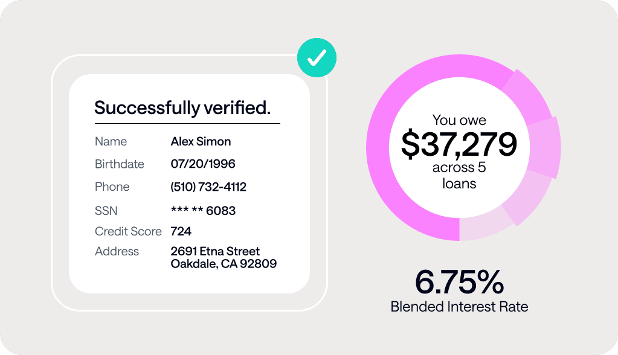Click the Credit Score field label
This screenshot has height=355, width=618.
[128, 231]
